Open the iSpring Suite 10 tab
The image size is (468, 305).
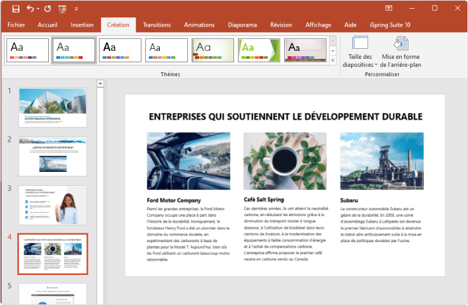(x=390, y=25)
